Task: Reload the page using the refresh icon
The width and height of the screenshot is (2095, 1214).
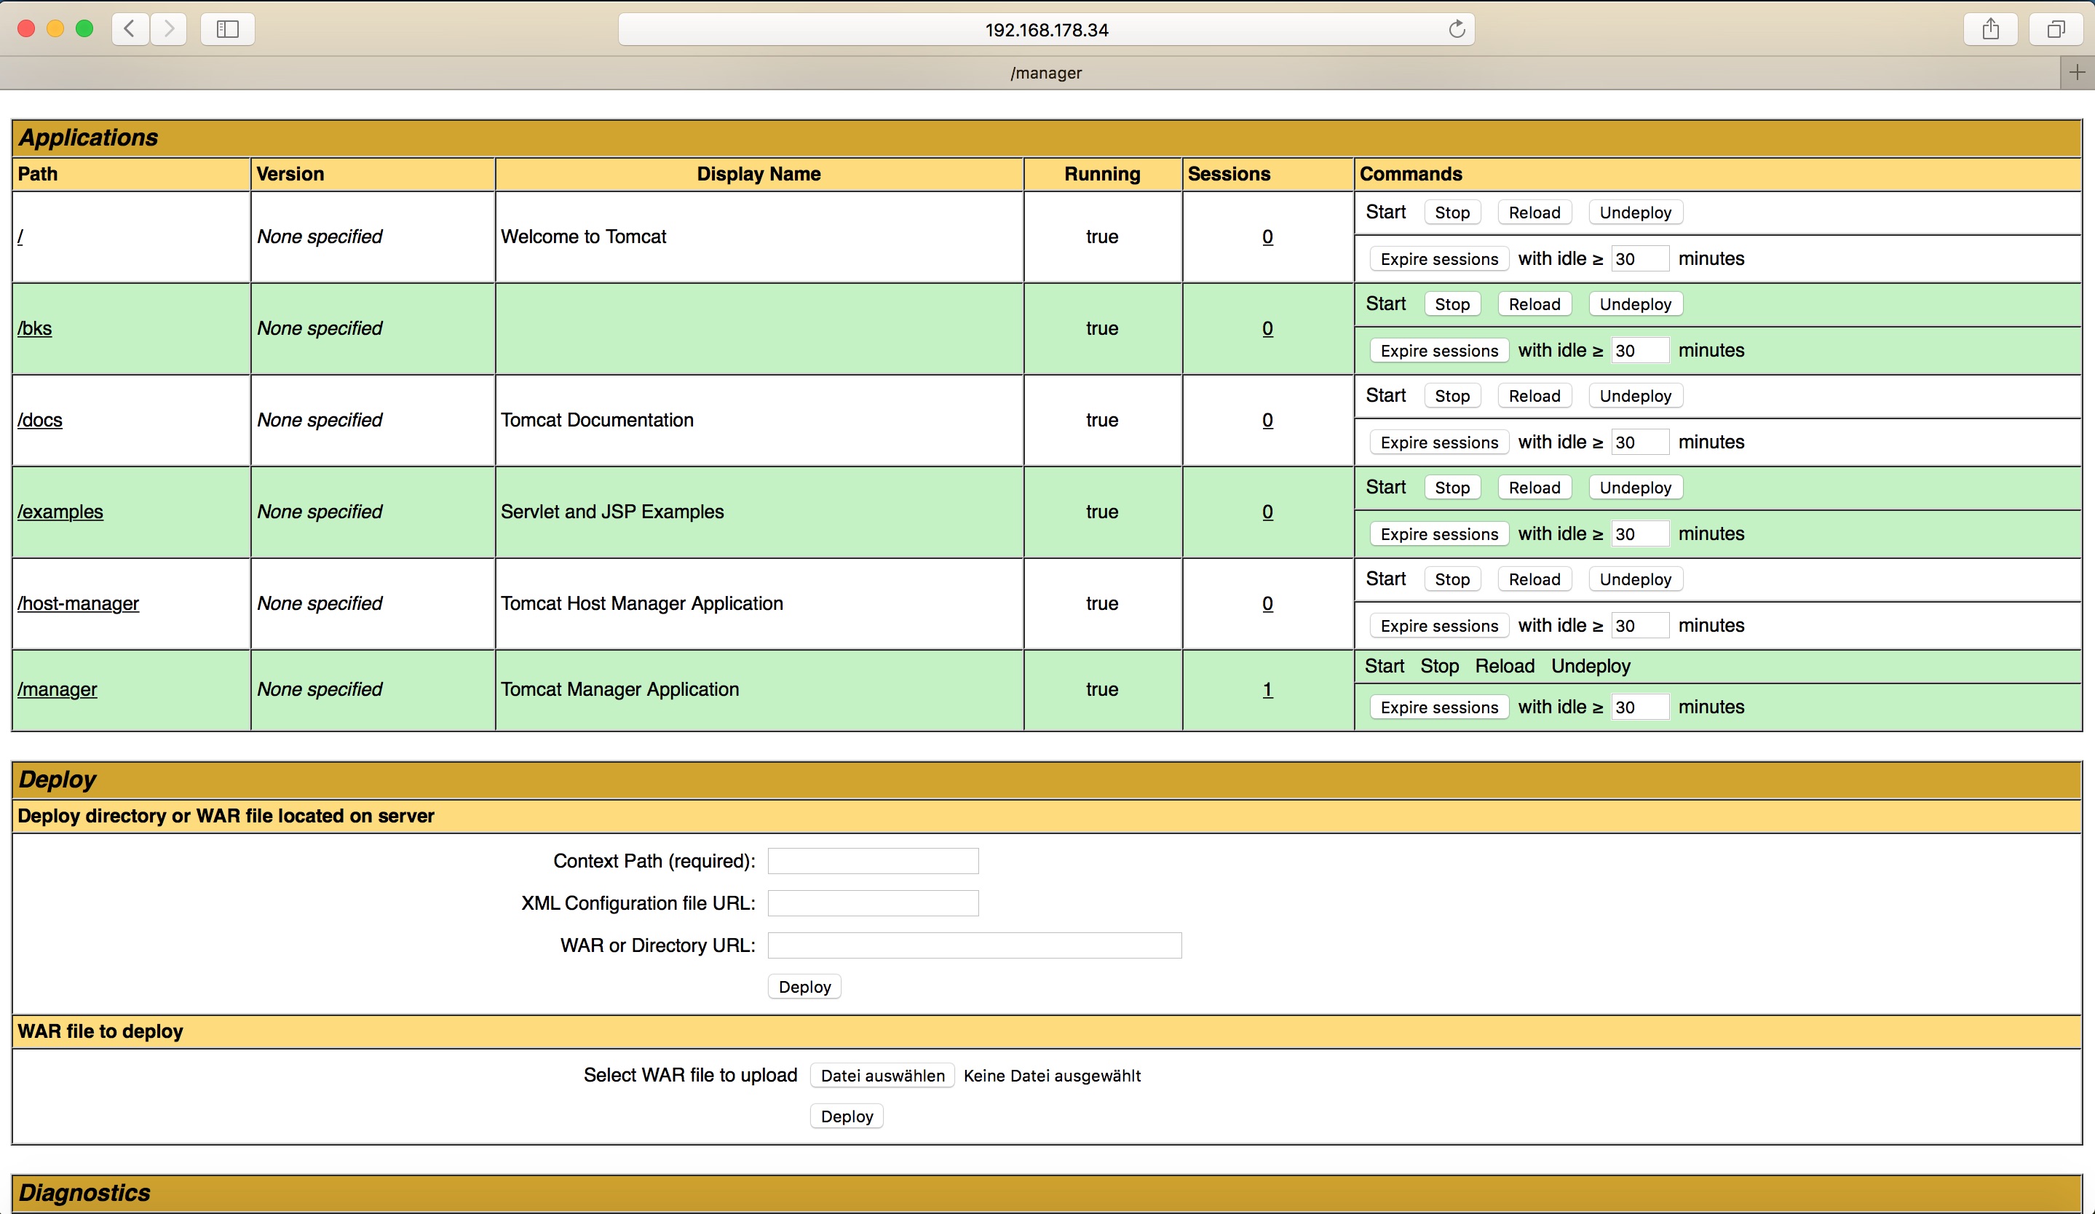Action: coord(1457,29)
